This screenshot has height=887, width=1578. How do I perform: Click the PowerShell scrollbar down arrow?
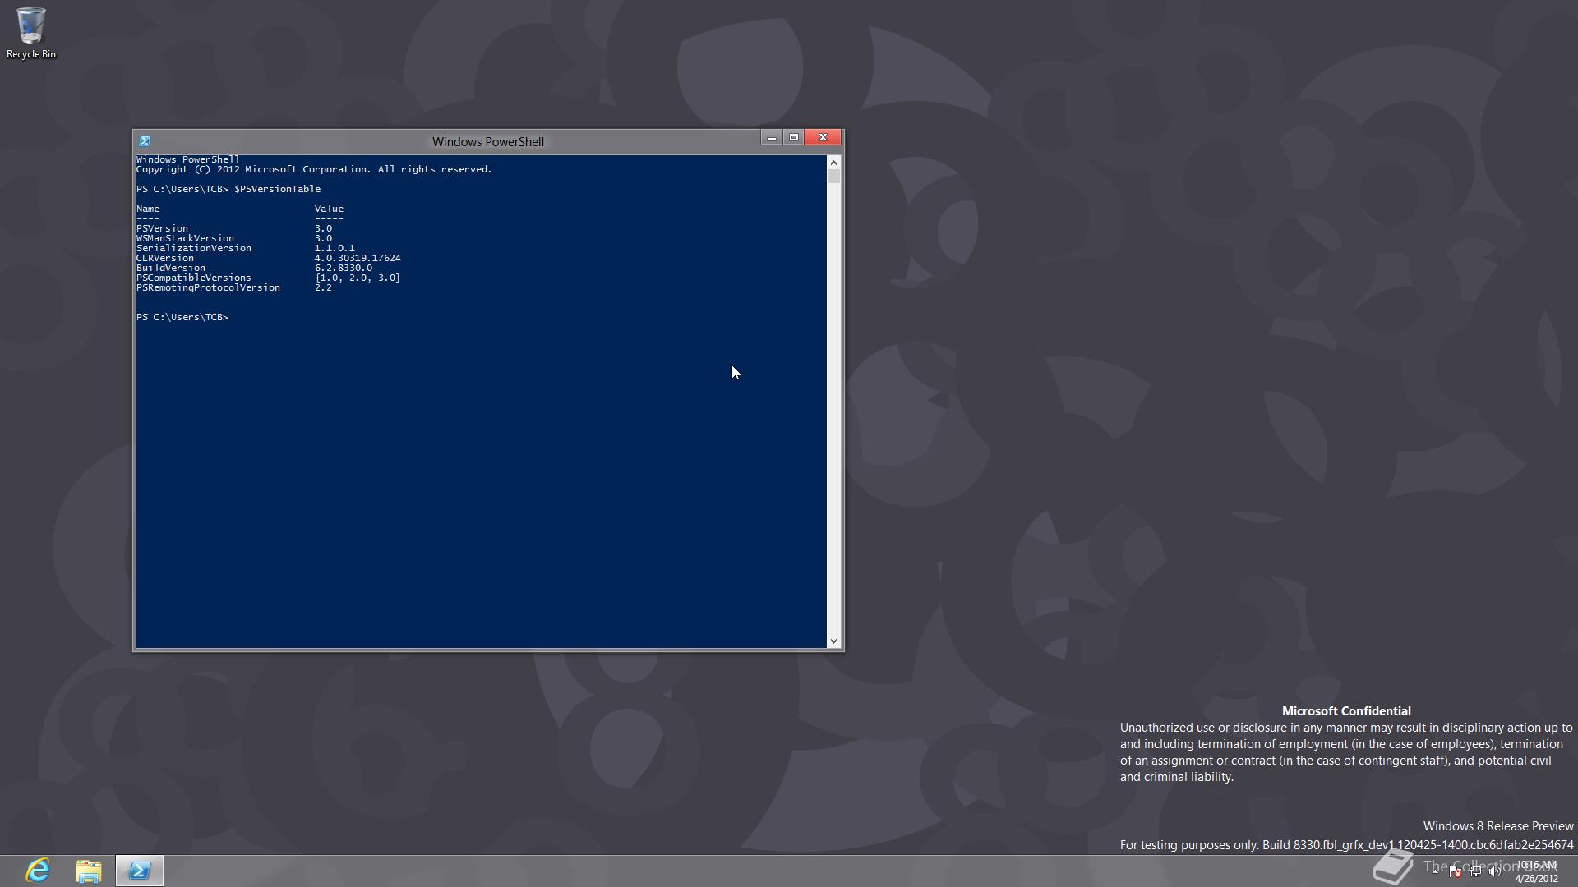point(833,641)
